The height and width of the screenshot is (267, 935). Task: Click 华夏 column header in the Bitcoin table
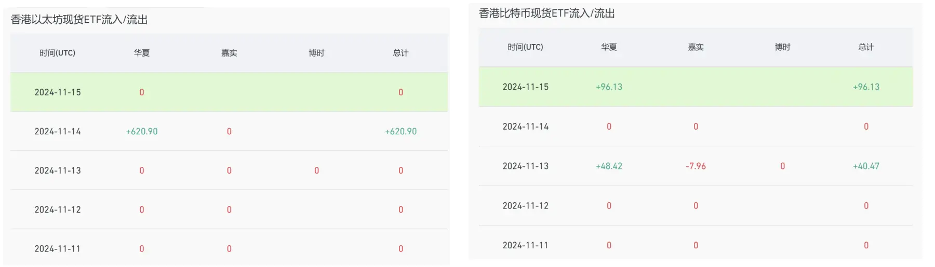click(x=609, y=47)
